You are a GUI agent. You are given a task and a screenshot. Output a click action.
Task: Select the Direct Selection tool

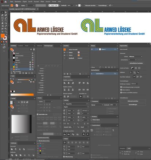pos(6,13)
